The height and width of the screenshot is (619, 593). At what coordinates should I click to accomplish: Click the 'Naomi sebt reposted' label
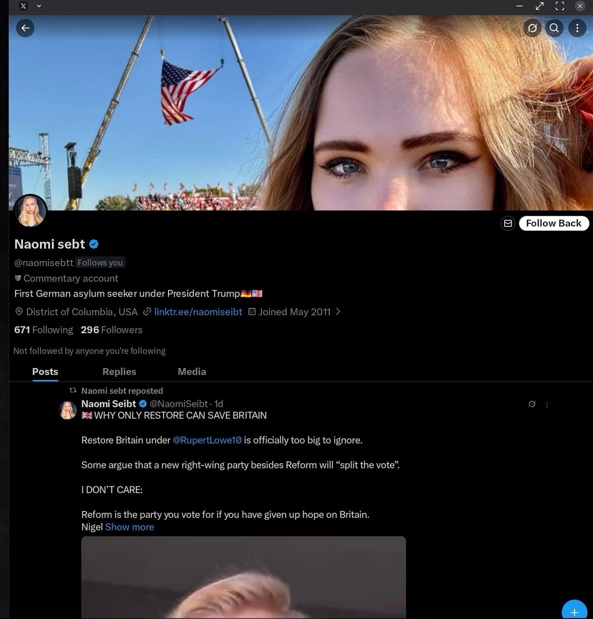pyautogui.click(x=122, y=391)
